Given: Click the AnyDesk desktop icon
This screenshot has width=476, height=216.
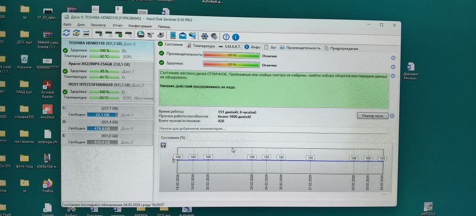Looking at the screenshot, I should click(x=47, y=112).
